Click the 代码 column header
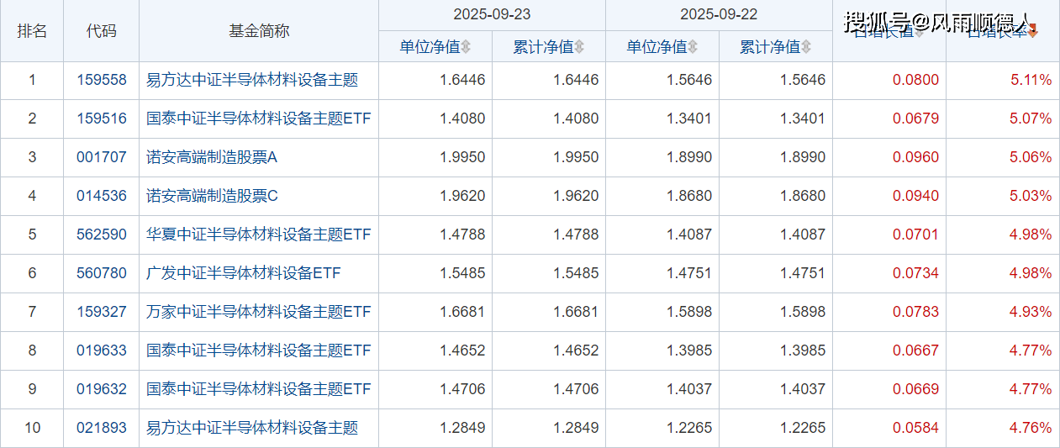This screenshot has height=448, width=1060. (102, 31)
